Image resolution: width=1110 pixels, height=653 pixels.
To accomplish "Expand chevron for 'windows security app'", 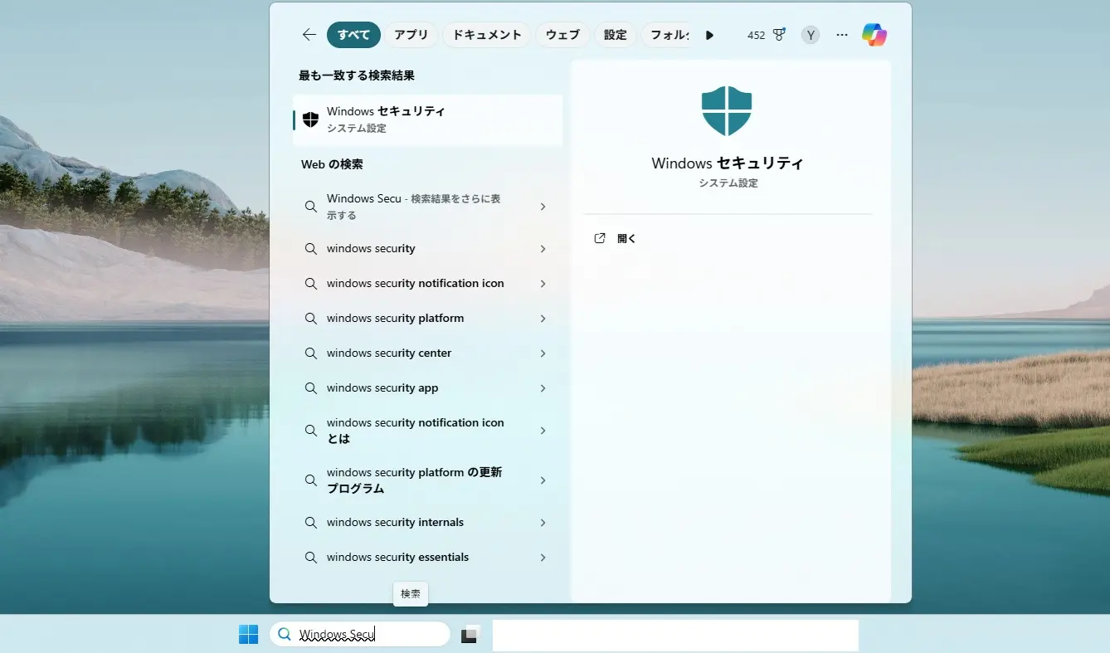I will tap(543, 388).
